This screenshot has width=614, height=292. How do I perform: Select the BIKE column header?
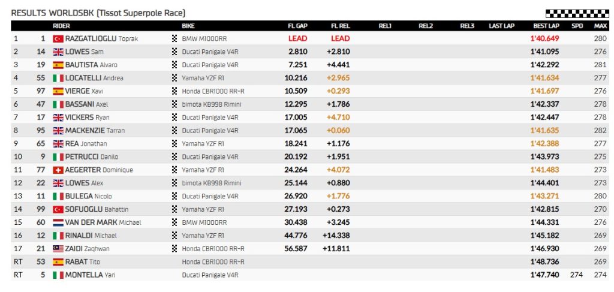(188, 26)
